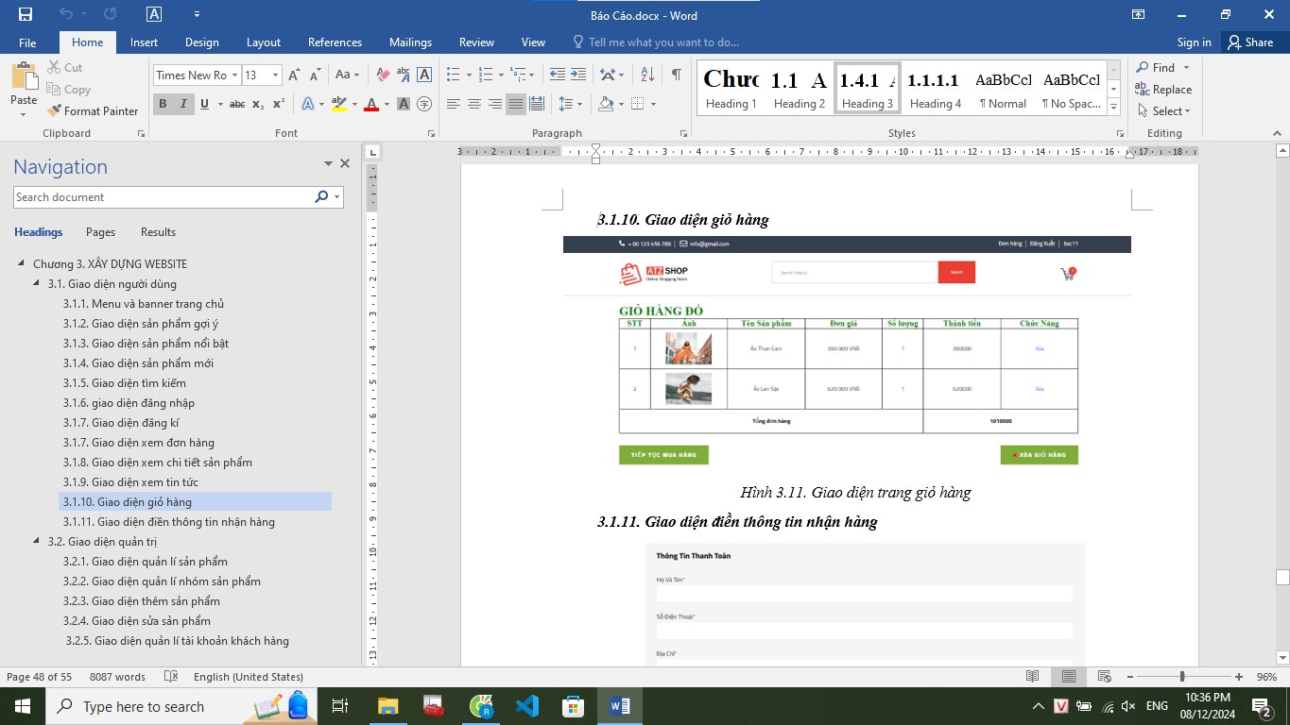Open the font size dropdown
This screenshot has height=725, width=1290.
275,75
